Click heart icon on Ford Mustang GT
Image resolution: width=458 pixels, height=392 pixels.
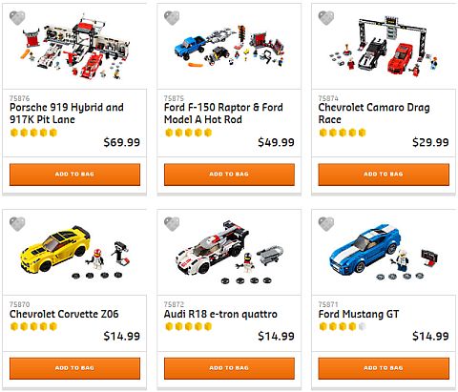[326, 224]
